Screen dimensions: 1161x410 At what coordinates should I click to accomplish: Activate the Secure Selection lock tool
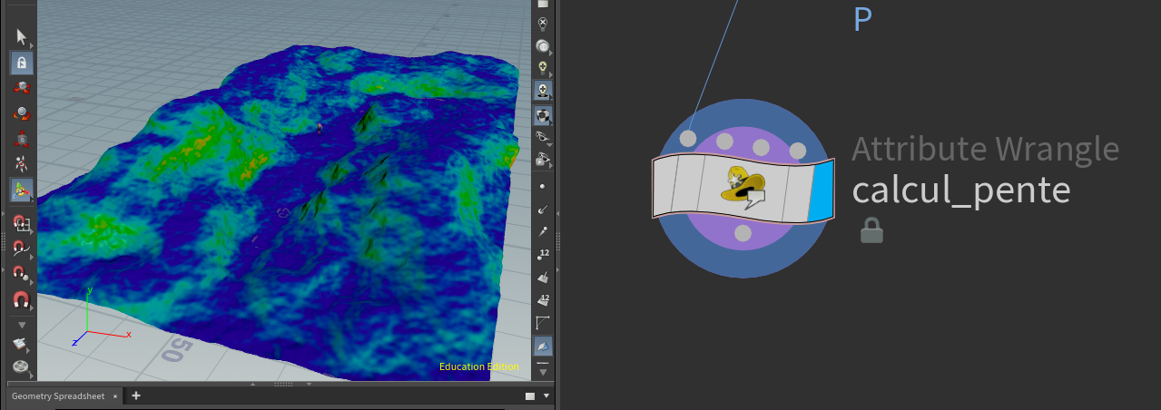click(22, 63)
